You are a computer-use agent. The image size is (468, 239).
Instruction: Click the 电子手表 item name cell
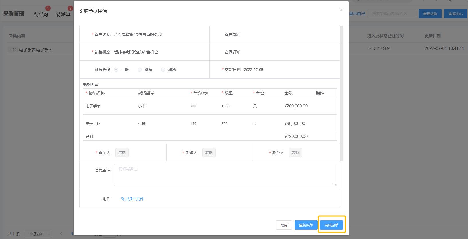93,106
